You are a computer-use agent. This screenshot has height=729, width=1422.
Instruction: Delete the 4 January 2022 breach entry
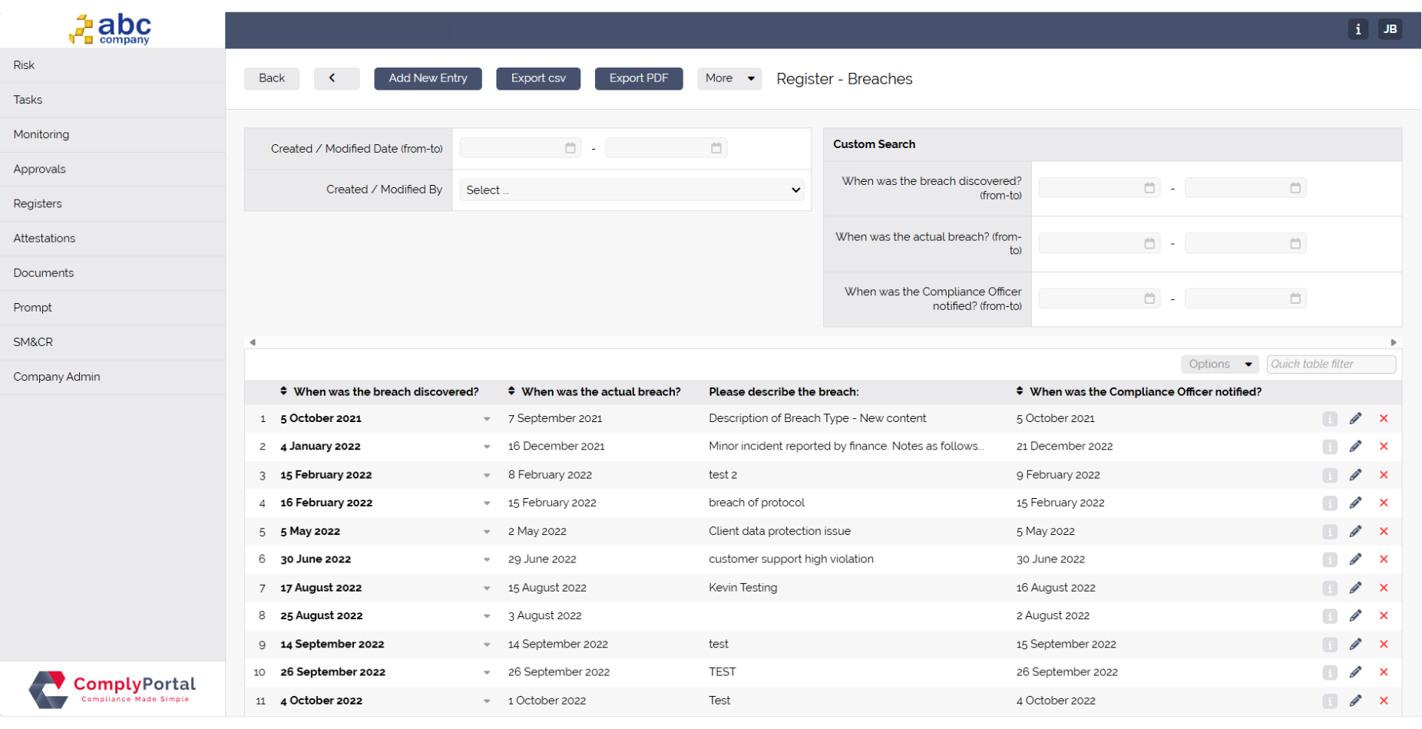pos(1384,447)
